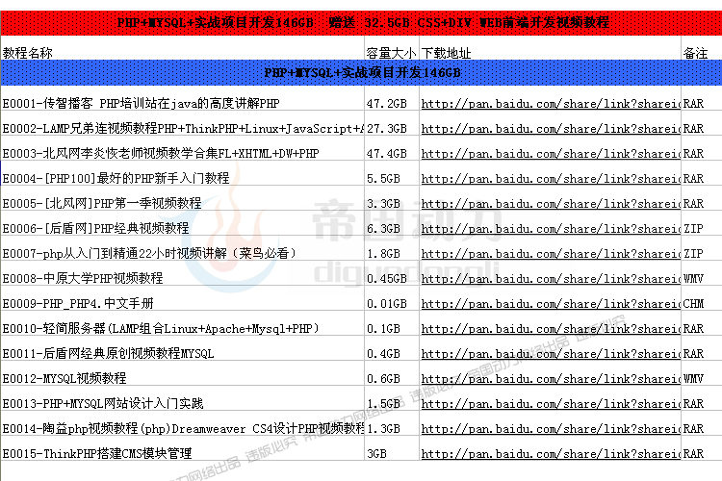Open the download link for E0002 row
722x481 pixels.
(551, 128)
